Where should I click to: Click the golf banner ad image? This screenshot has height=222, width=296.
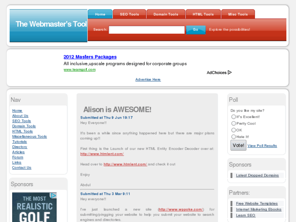click(x=34, y=207)
